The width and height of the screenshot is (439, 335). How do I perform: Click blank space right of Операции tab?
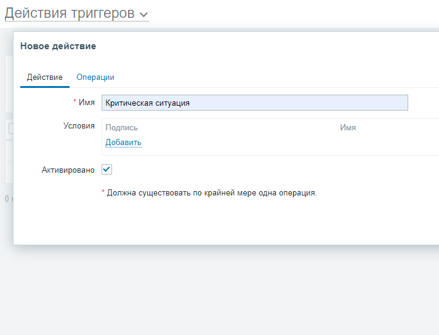[277, 77]
